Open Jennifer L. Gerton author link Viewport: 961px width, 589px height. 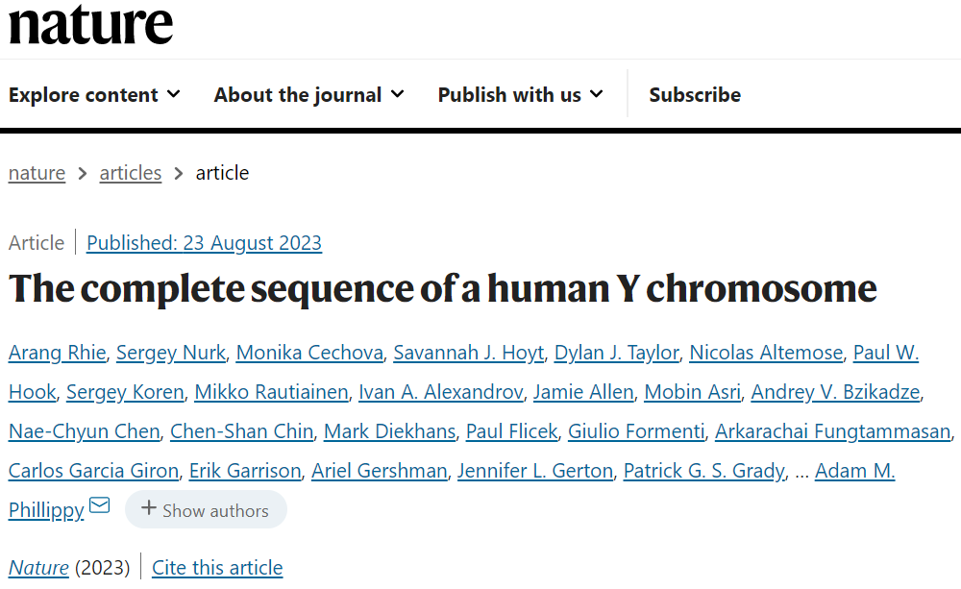point(535,471)
